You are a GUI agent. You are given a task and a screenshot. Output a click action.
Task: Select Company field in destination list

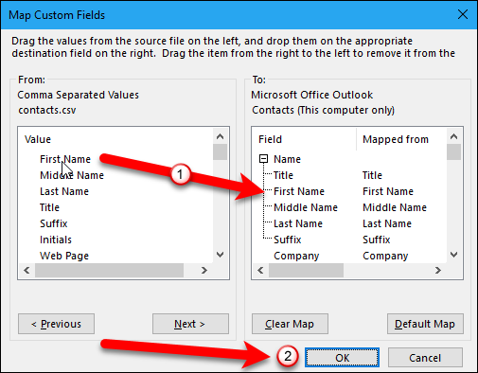296,256
